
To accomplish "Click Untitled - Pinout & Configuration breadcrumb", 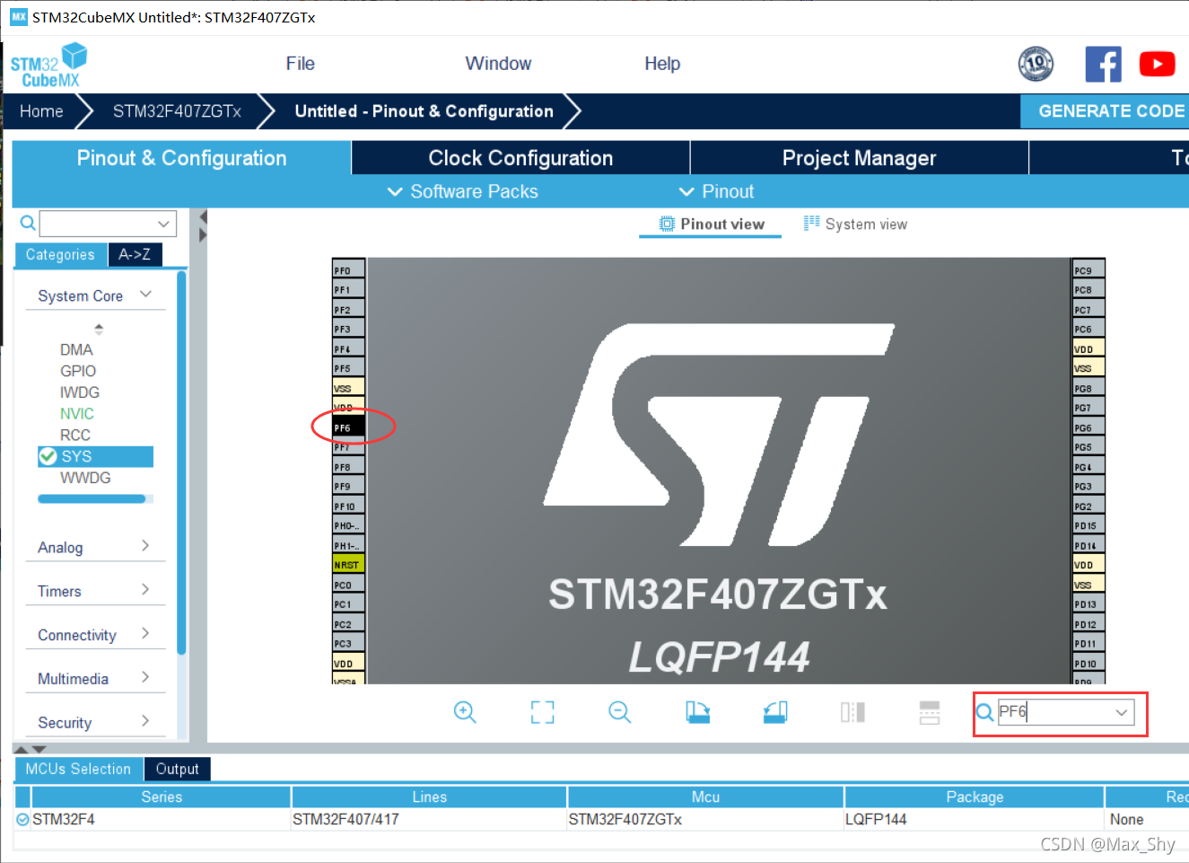I will pyautogui.click(x=424, y=111).
